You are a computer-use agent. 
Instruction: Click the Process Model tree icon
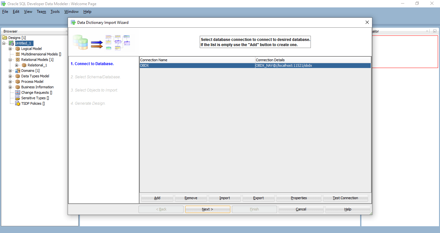coord(18,82)
